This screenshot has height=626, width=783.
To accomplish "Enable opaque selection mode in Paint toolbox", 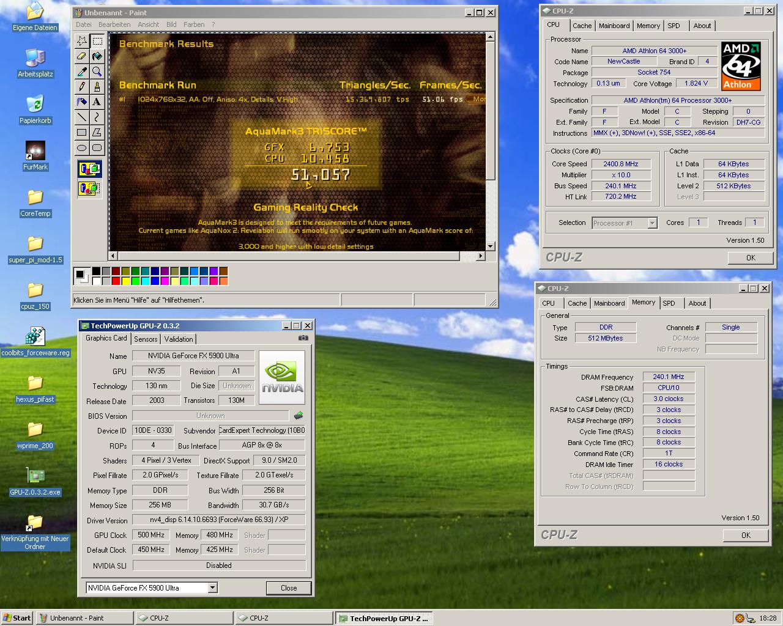I will coord(89,169).
